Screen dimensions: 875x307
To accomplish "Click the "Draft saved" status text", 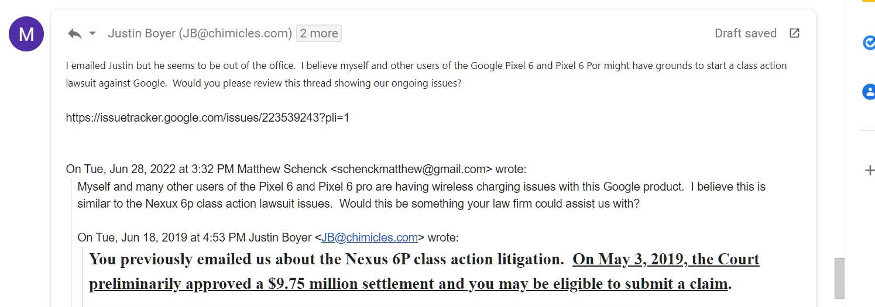I will (745, 33).
